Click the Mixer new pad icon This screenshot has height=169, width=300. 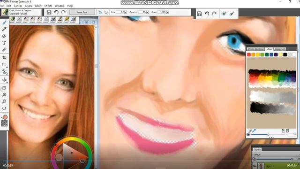(283, 131)
